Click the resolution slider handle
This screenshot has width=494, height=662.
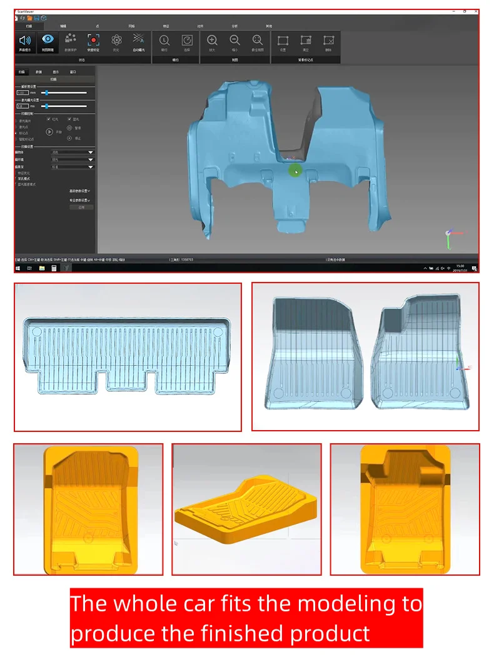pyautogui.click(x=46, y=93)
